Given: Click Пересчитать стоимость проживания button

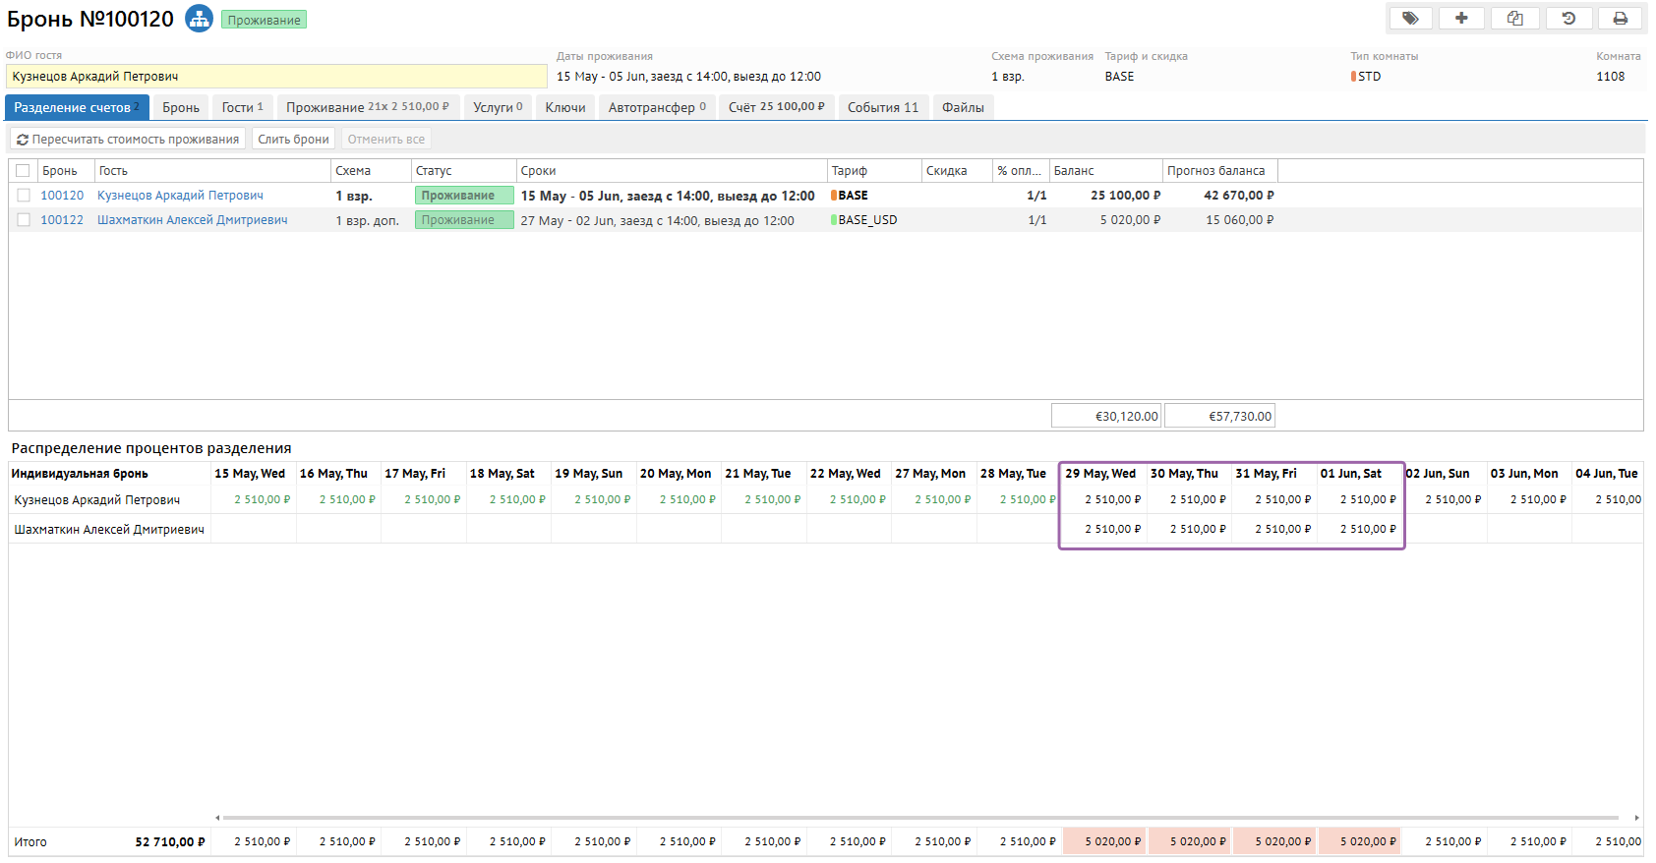Looking at the screenshot, I should pos(128,140).
